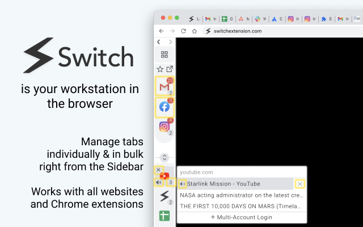Screen dimensions: 363x227
Task: Expand or collapse the sidebar divider chevrons
Action: click(164, 157)
